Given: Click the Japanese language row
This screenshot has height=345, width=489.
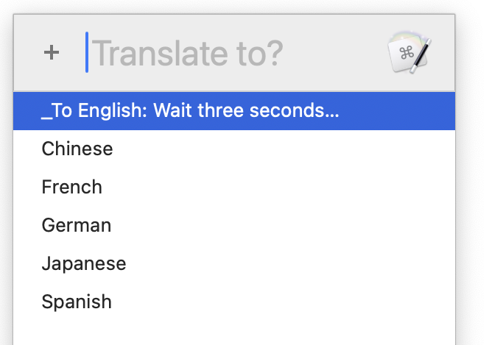Looking at the screenshot, I should 84,263.
